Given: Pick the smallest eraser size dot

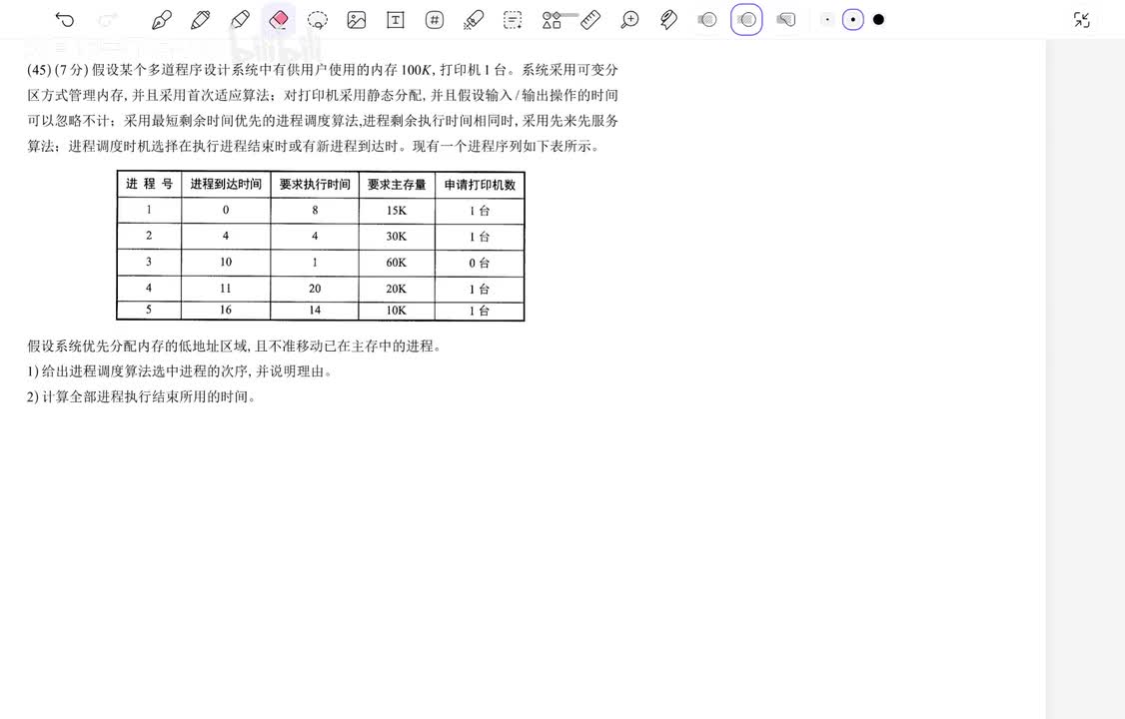Looking at the screenshot, I should click(827, 20).
